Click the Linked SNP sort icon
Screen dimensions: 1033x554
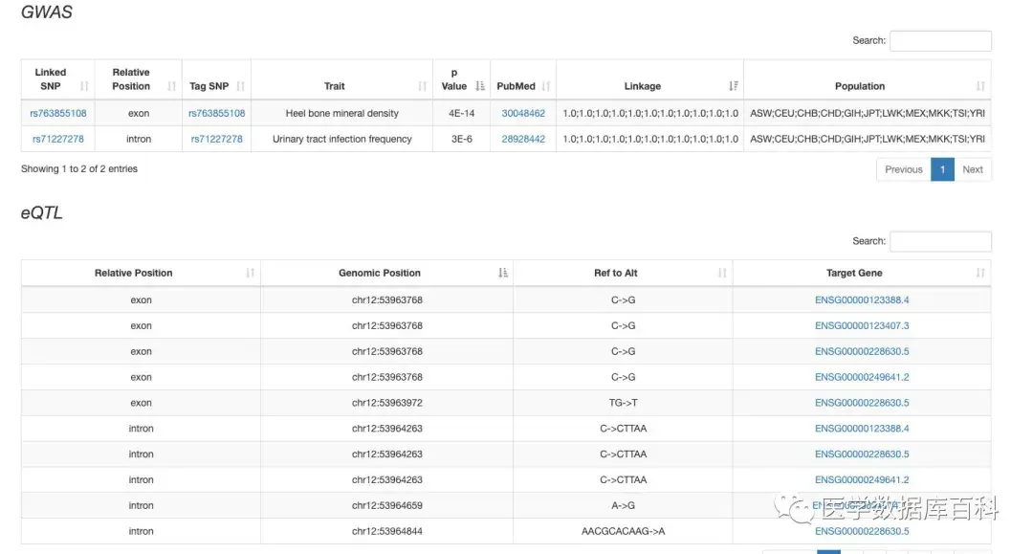tap(84, 86)
